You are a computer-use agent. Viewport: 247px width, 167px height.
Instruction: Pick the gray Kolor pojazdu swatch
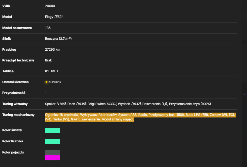tap(52, 152)
